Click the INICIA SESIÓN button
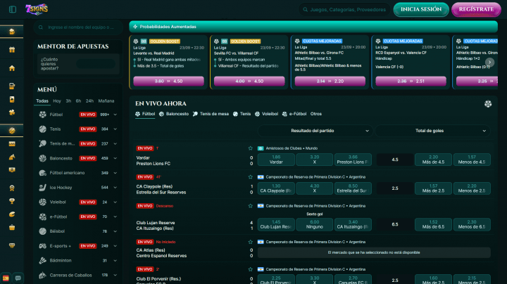 pyautogui.click(x=421, y=9)
